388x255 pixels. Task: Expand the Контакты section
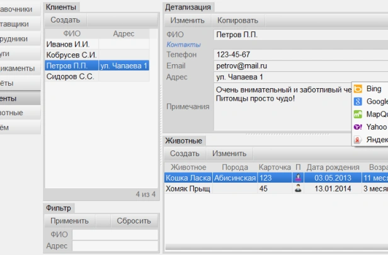click(x=183, y=45)
